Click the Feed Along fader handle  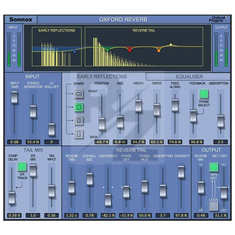click(x=175, y=105)
